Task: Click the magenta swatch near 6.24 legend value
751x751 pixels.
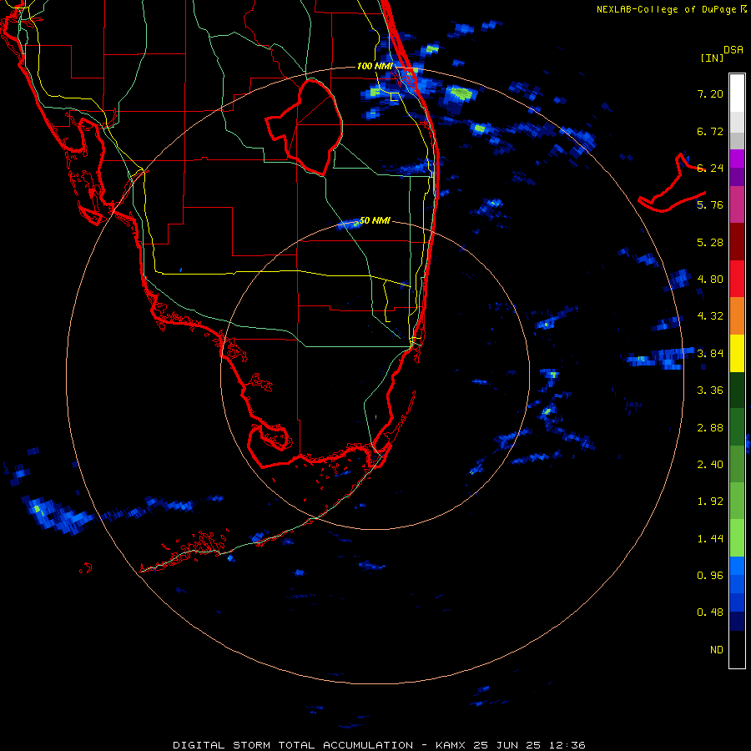Action: click(737, 159)
